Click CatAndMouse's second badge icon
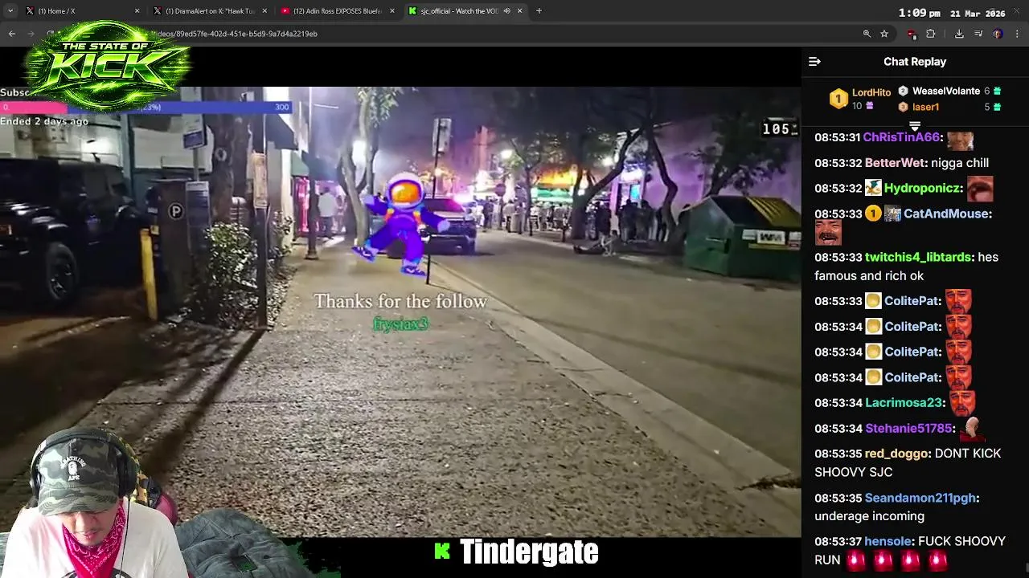Viewport: 1029px width, 578px height. pos(892,214)
